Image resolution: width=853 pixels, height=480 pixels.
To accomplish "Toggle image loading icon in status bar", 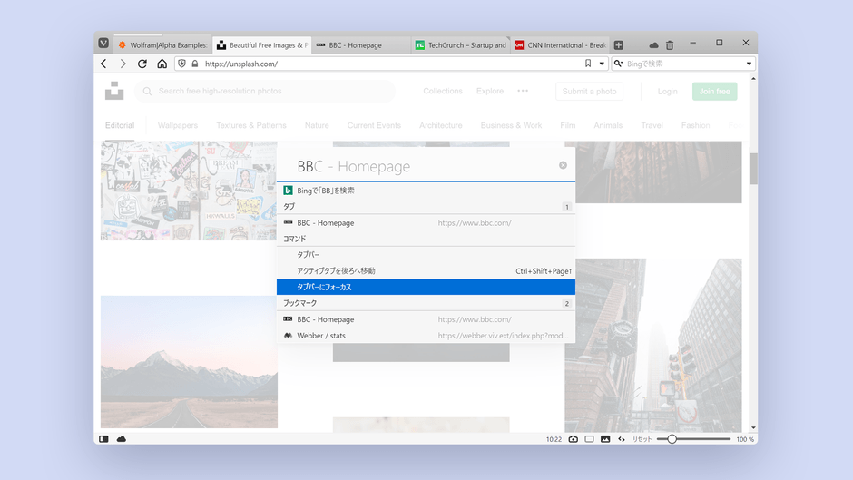I will coord(605,439).
